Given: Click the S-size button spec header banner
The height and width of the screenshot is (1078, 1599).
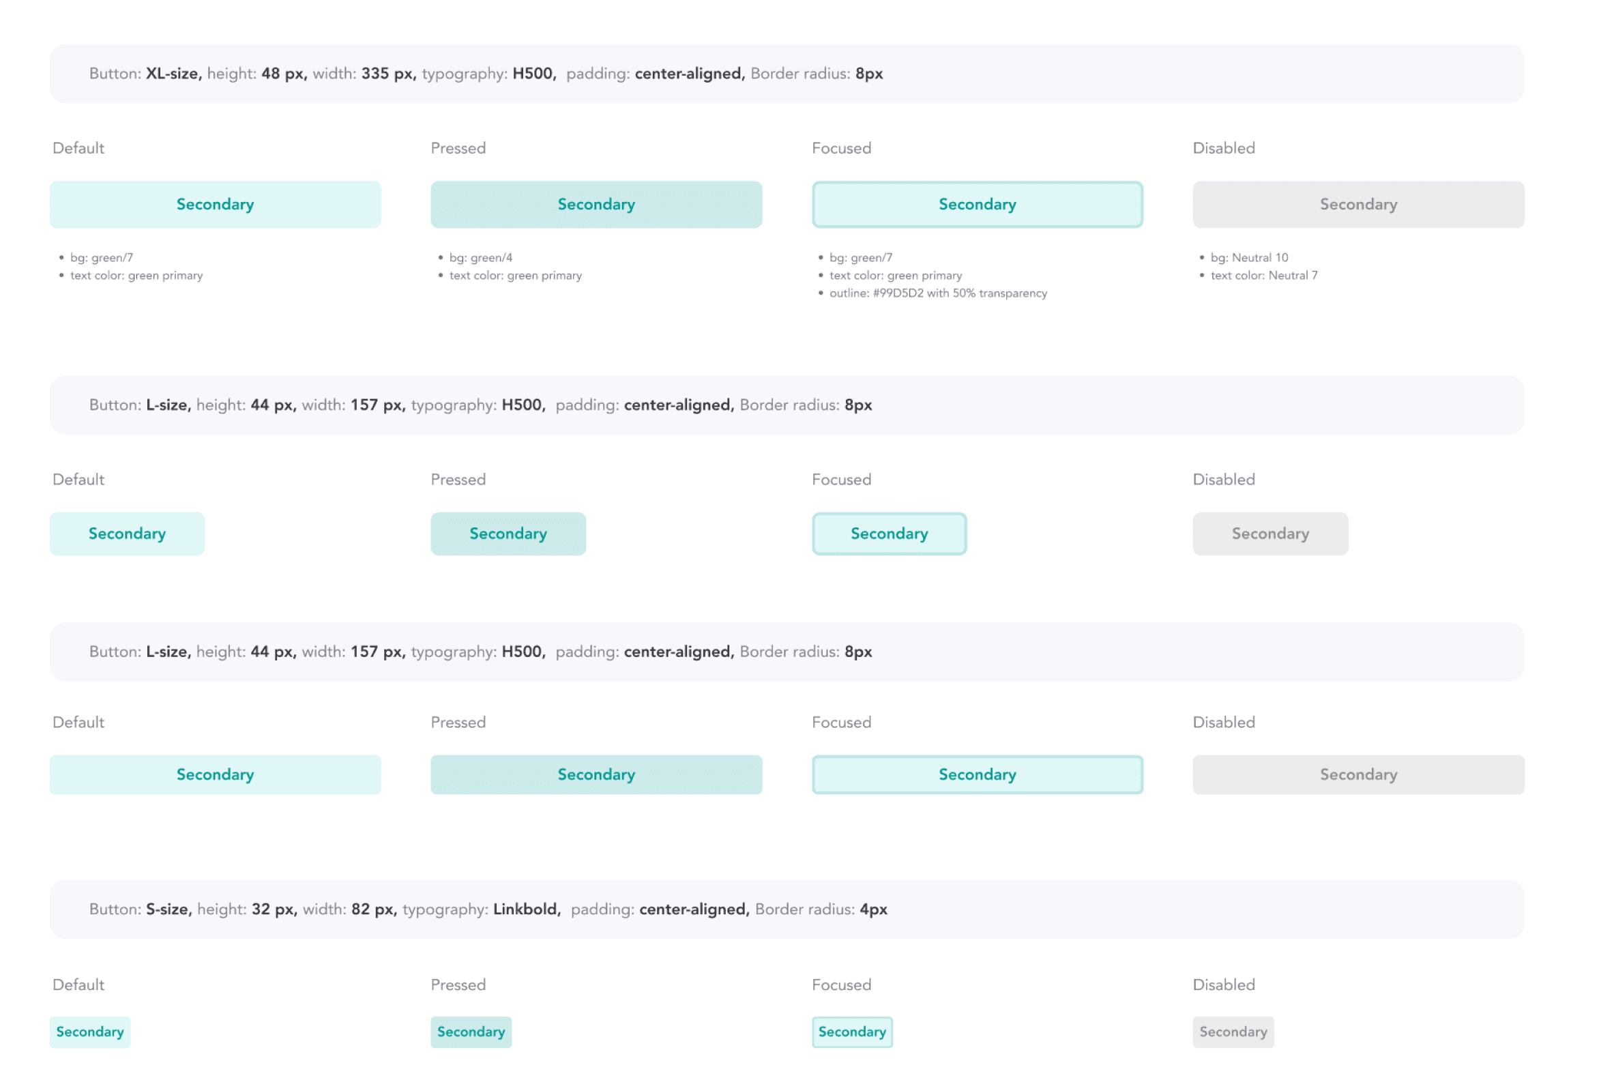Looking at the screenshot, I should coord(787,909).
